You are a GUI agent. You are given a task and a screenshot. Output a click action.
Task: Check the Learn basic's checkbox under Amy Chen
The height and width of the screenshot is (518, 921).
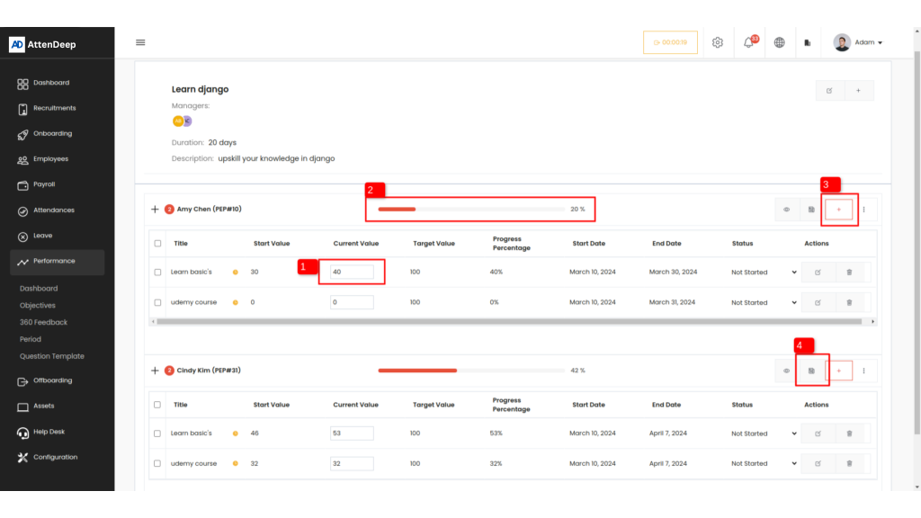pos(157,272)
